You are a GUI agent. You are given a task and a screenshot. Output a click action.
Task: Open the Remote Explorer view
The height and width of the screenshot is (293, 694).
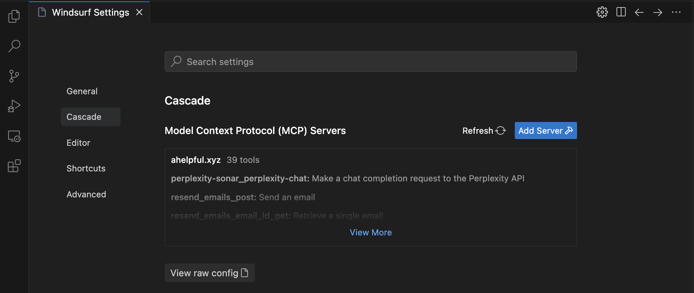click(14, 136)
